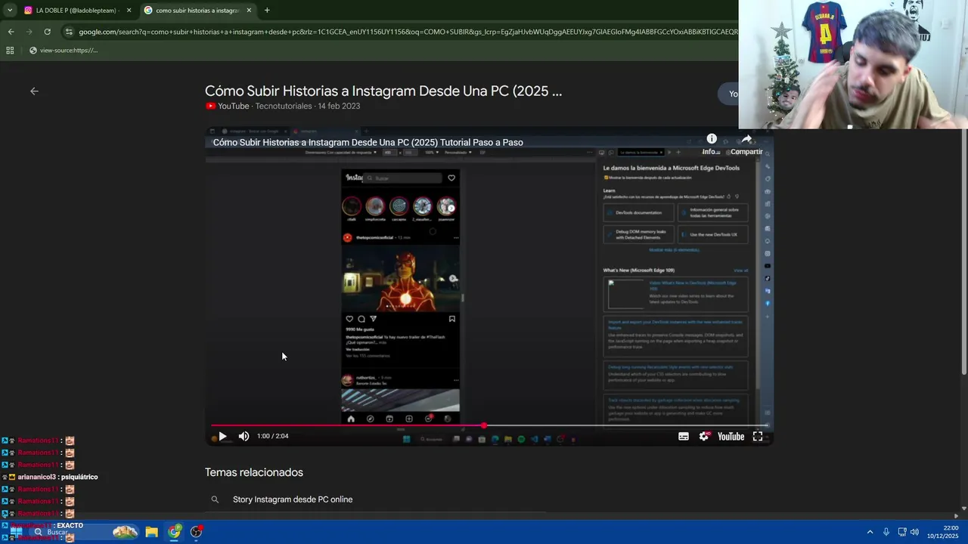
Task: Click search icon beside Story Instagram suggestion
Action: 215,499
